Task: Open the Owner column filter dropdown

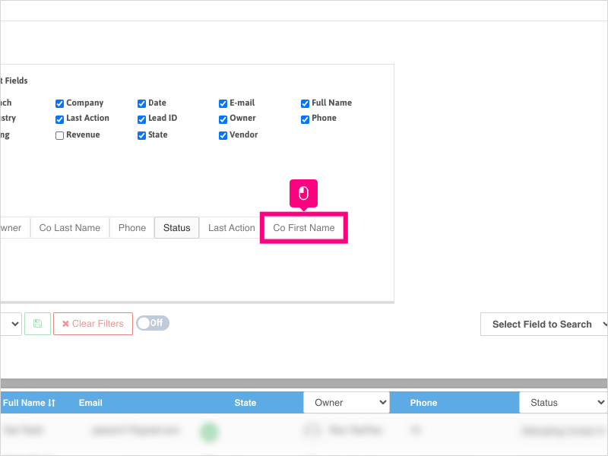Action: [347, 403]
